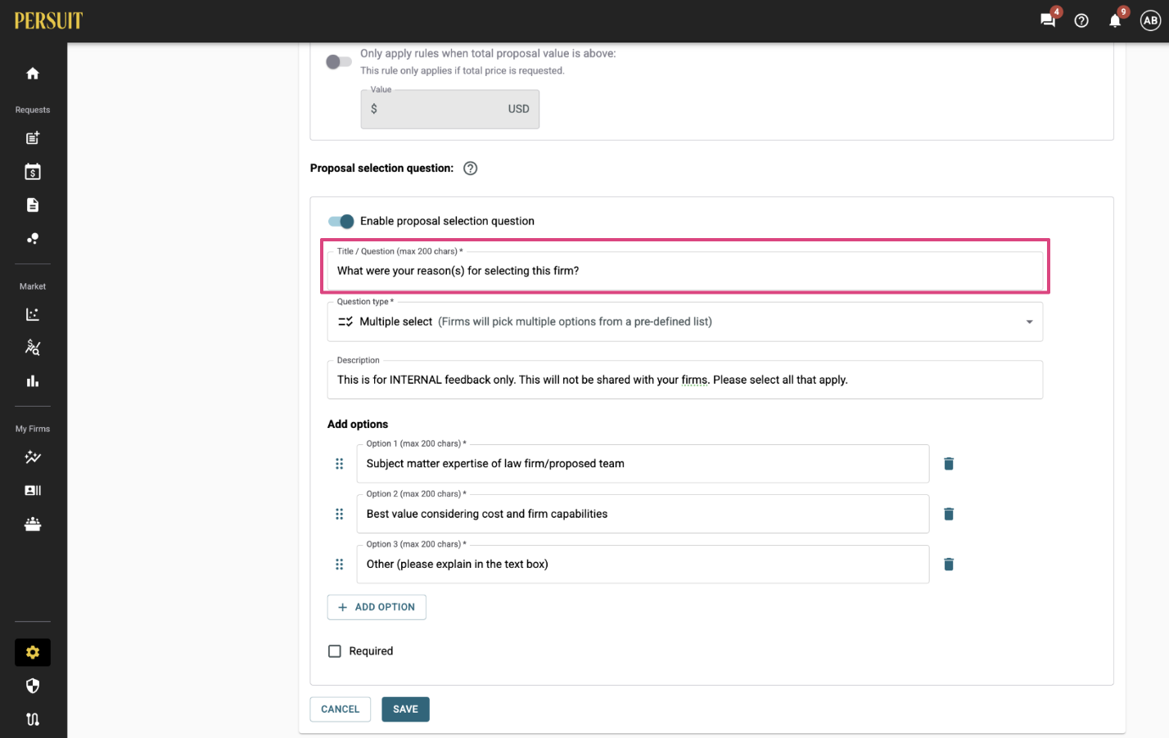
Task: Open the bar chart icon under Market
Action: [x=33, y=381]
